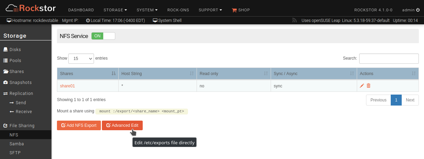The width and height of the screenshot is (424, 159).
Task: Click the Rockstor 4.1.0-0 version link
Action: [x=373, y=10]
